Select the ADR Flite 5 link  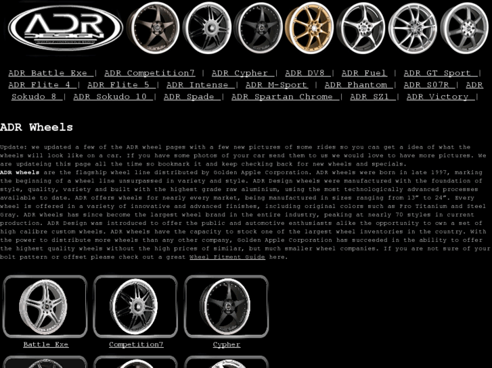pyautogui.click(x=121, y=85)
